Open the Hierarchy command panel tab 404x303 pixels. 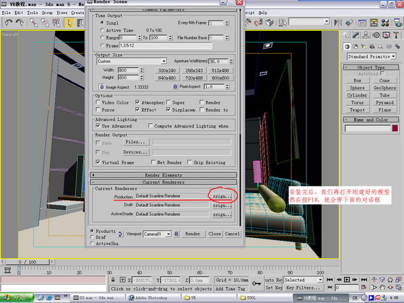[366, 35]
